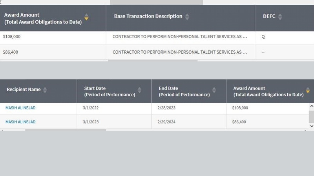Click lower table scroll down arrow
This screenshot has width=314, height=176.
[x=312, y=126]
